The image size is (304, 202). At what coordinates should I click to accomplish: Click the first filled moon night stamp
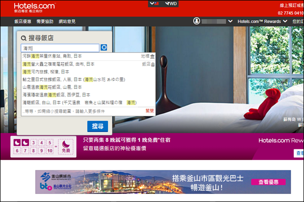click(x=17, y=142)
